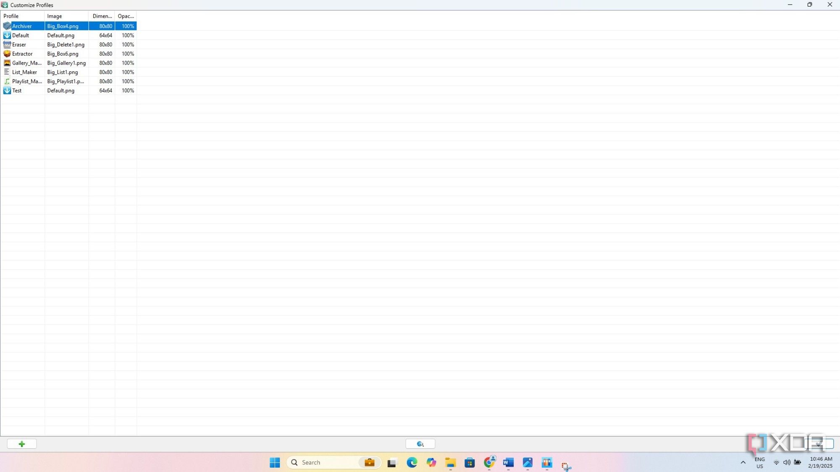This screenshot has width=840, height=472.
Task: Click the Playlist_Maker music note icon
Action: click(7, 81)
